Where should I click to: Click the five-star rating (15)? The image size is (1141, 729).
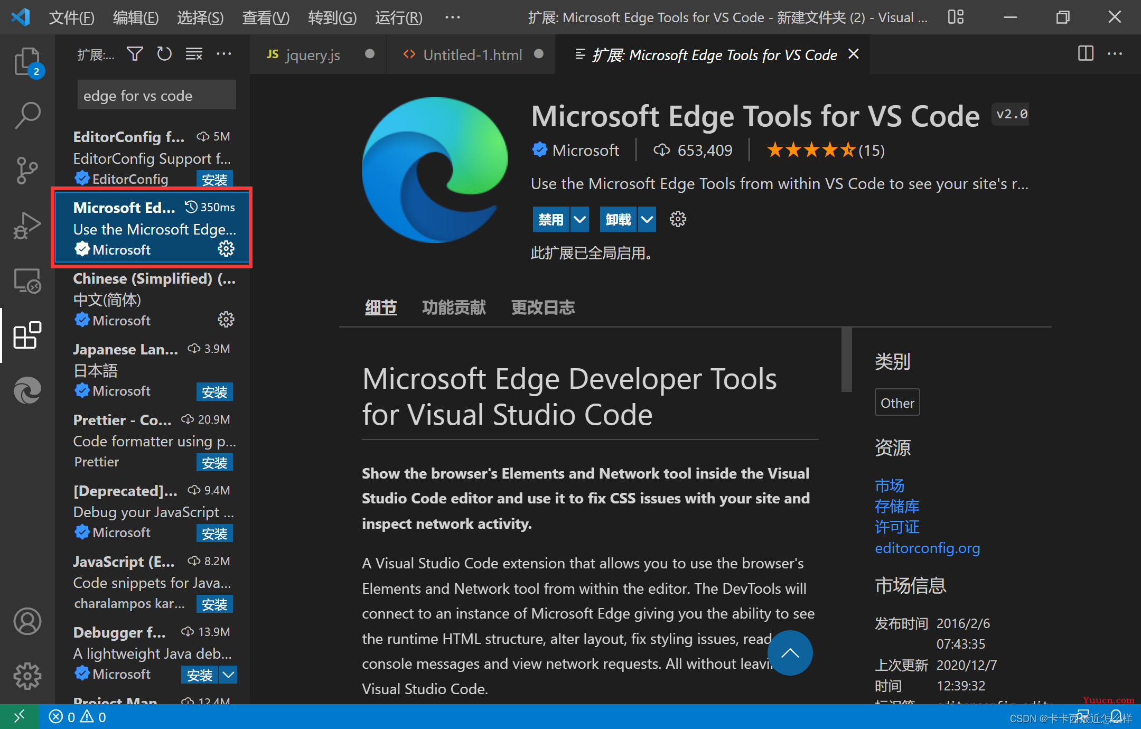[826, 150]
